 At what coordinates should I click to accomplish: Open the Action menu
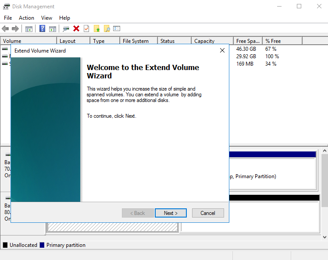tap(26, 18)
